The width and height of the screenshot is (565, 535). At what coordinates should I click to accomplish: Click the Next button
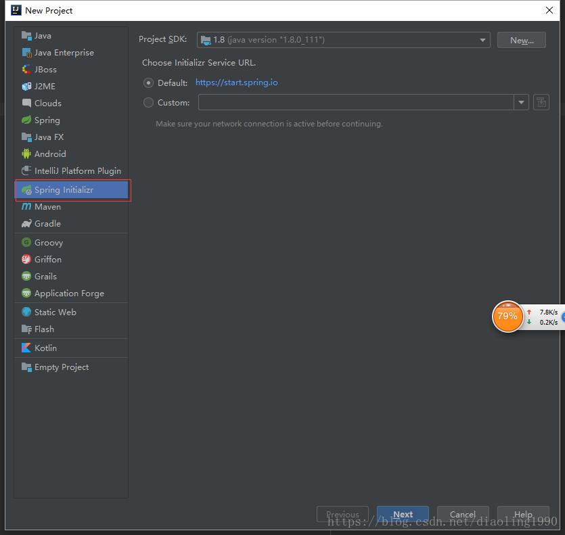[403, 514]
